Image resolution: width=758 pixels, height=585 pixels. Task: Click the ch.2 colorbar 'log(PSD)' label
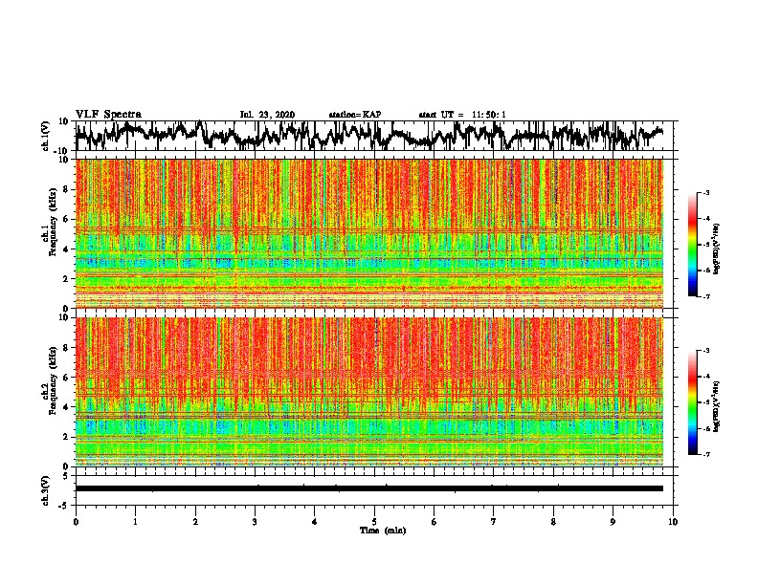717,406
